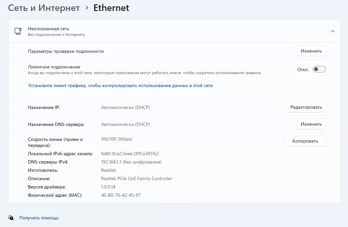Click the Неопознанная сеть header title
This screenshot has width=348, height=227.
pyautogui.click(x=49, y=29)
